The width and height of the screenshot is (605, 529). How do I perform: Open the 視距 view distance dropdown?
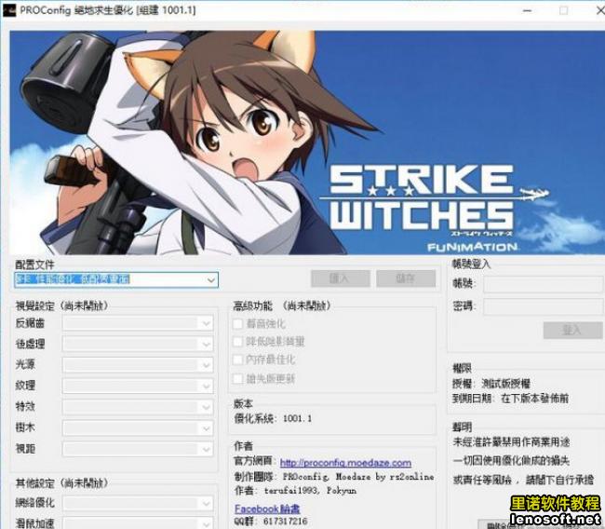(x=138, y=449)
